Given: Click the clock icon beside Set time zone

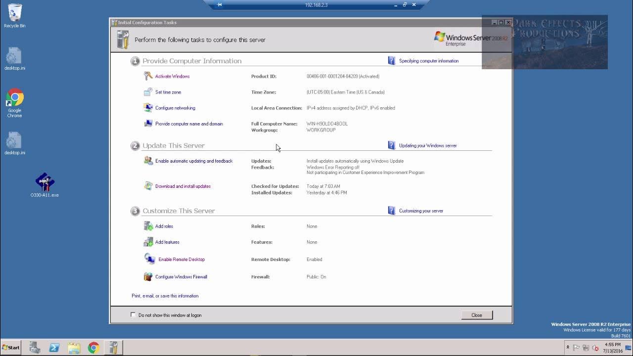Looking at the screenshot, I should click(148, 92).
